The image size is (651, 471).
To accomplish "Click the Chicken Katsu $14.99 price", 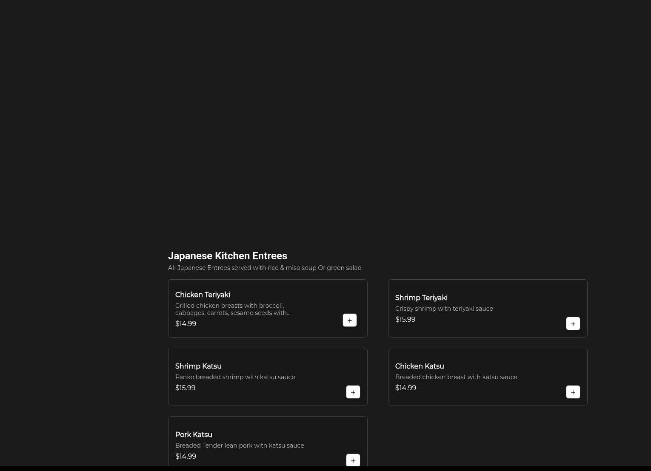I will 405,388.
